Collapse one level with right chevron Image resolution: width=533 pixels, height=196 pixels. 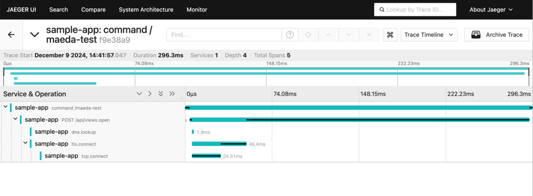[150, 94]
